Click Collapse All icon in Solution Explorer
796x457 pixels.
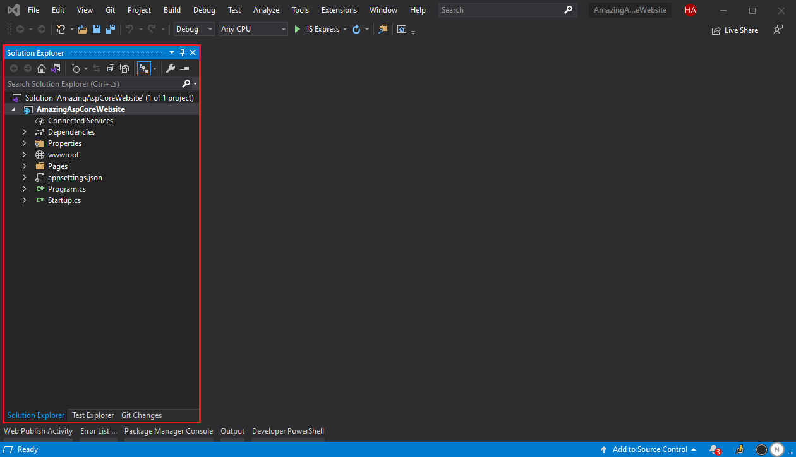pyautogui.click(x=111, y=68)
